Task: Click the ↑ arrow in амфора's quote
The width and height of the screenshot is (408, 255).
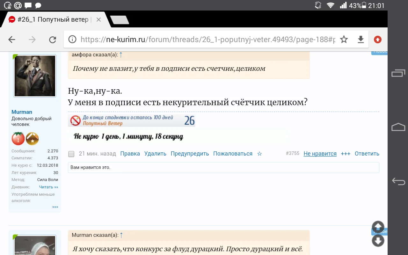Action: click(121, 55)
